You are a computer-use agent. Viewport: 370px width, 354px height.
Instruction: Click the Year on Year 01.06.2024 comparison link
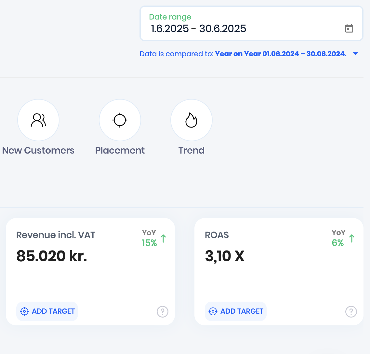[x=281, y=54]
